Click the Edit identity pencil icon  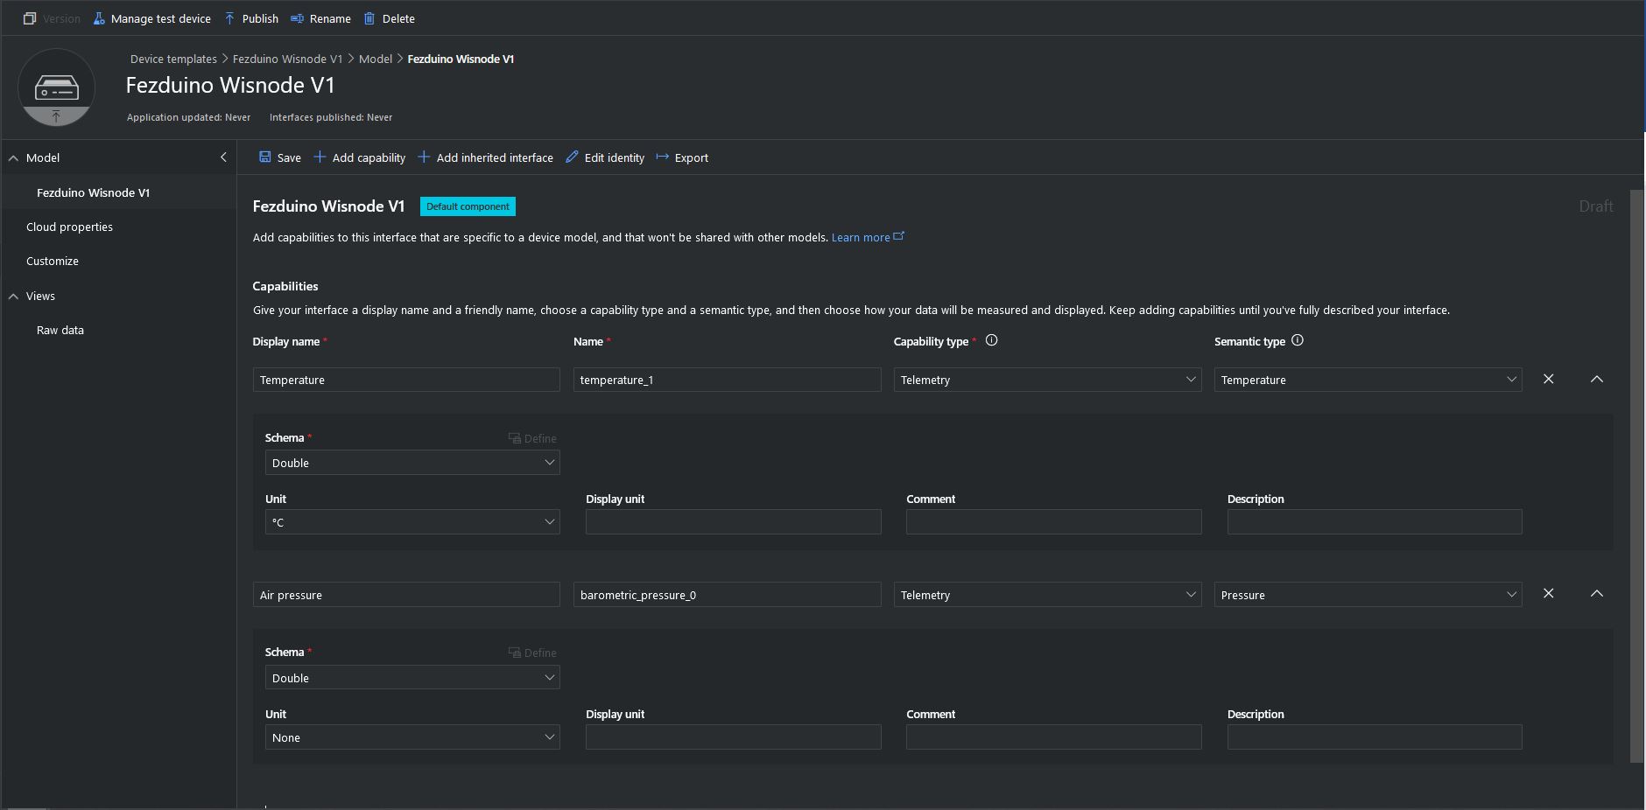(573, 157)
